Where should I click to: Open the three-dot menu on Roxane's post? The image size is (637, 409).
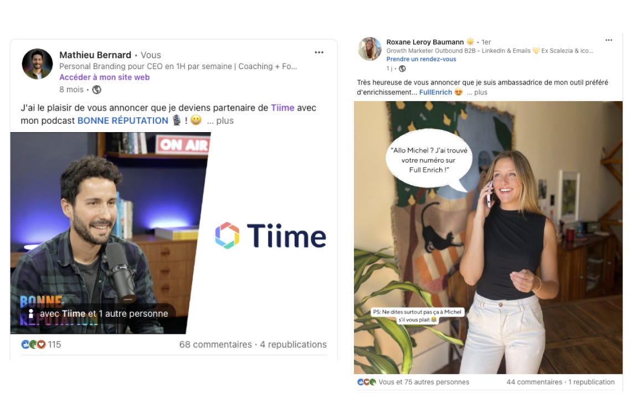(x=609, y=40)
